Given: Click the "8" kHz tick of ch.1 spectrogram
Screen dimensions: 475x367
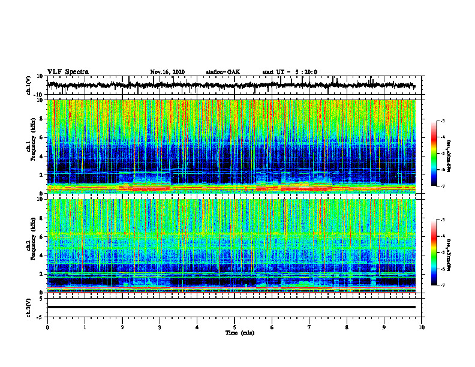Looking at the screenshot, I should [x=41, y=119].
